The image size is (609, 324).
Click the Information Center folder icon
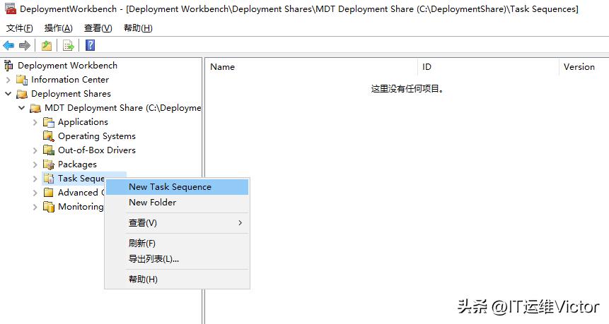22,80
